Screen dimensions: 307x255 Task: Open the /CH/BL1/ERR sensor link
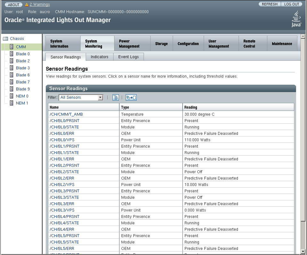[62, 159]
